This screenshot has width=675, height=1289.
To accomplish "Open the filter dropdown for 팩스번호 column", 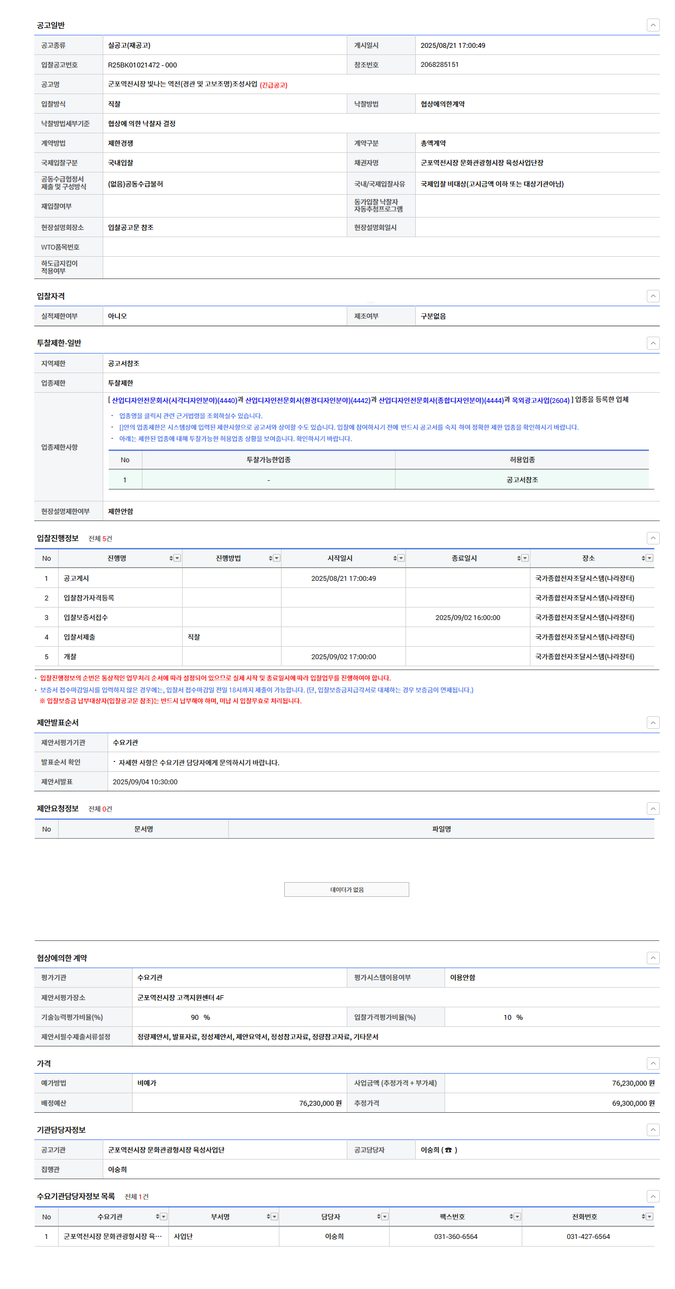I will [517, 1217].
